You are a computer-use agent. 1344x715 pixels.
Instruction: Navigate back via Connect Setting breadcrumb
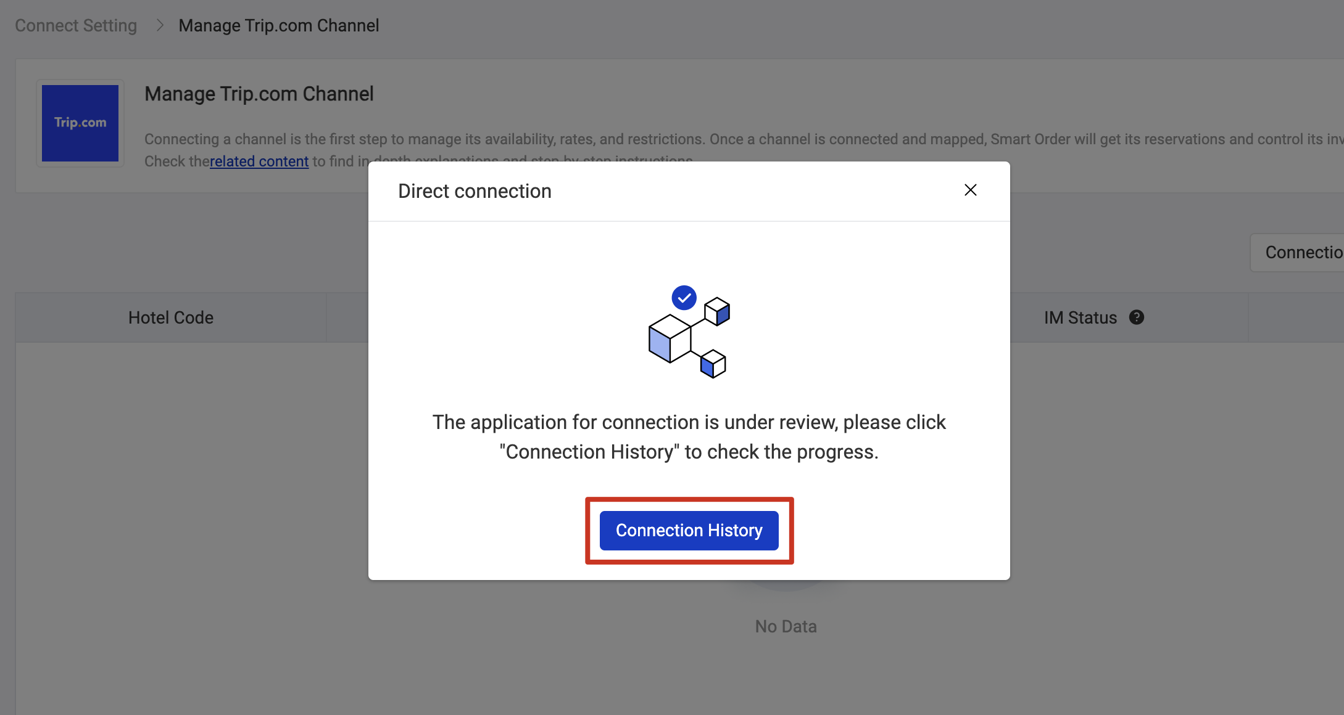click(75, 25)
